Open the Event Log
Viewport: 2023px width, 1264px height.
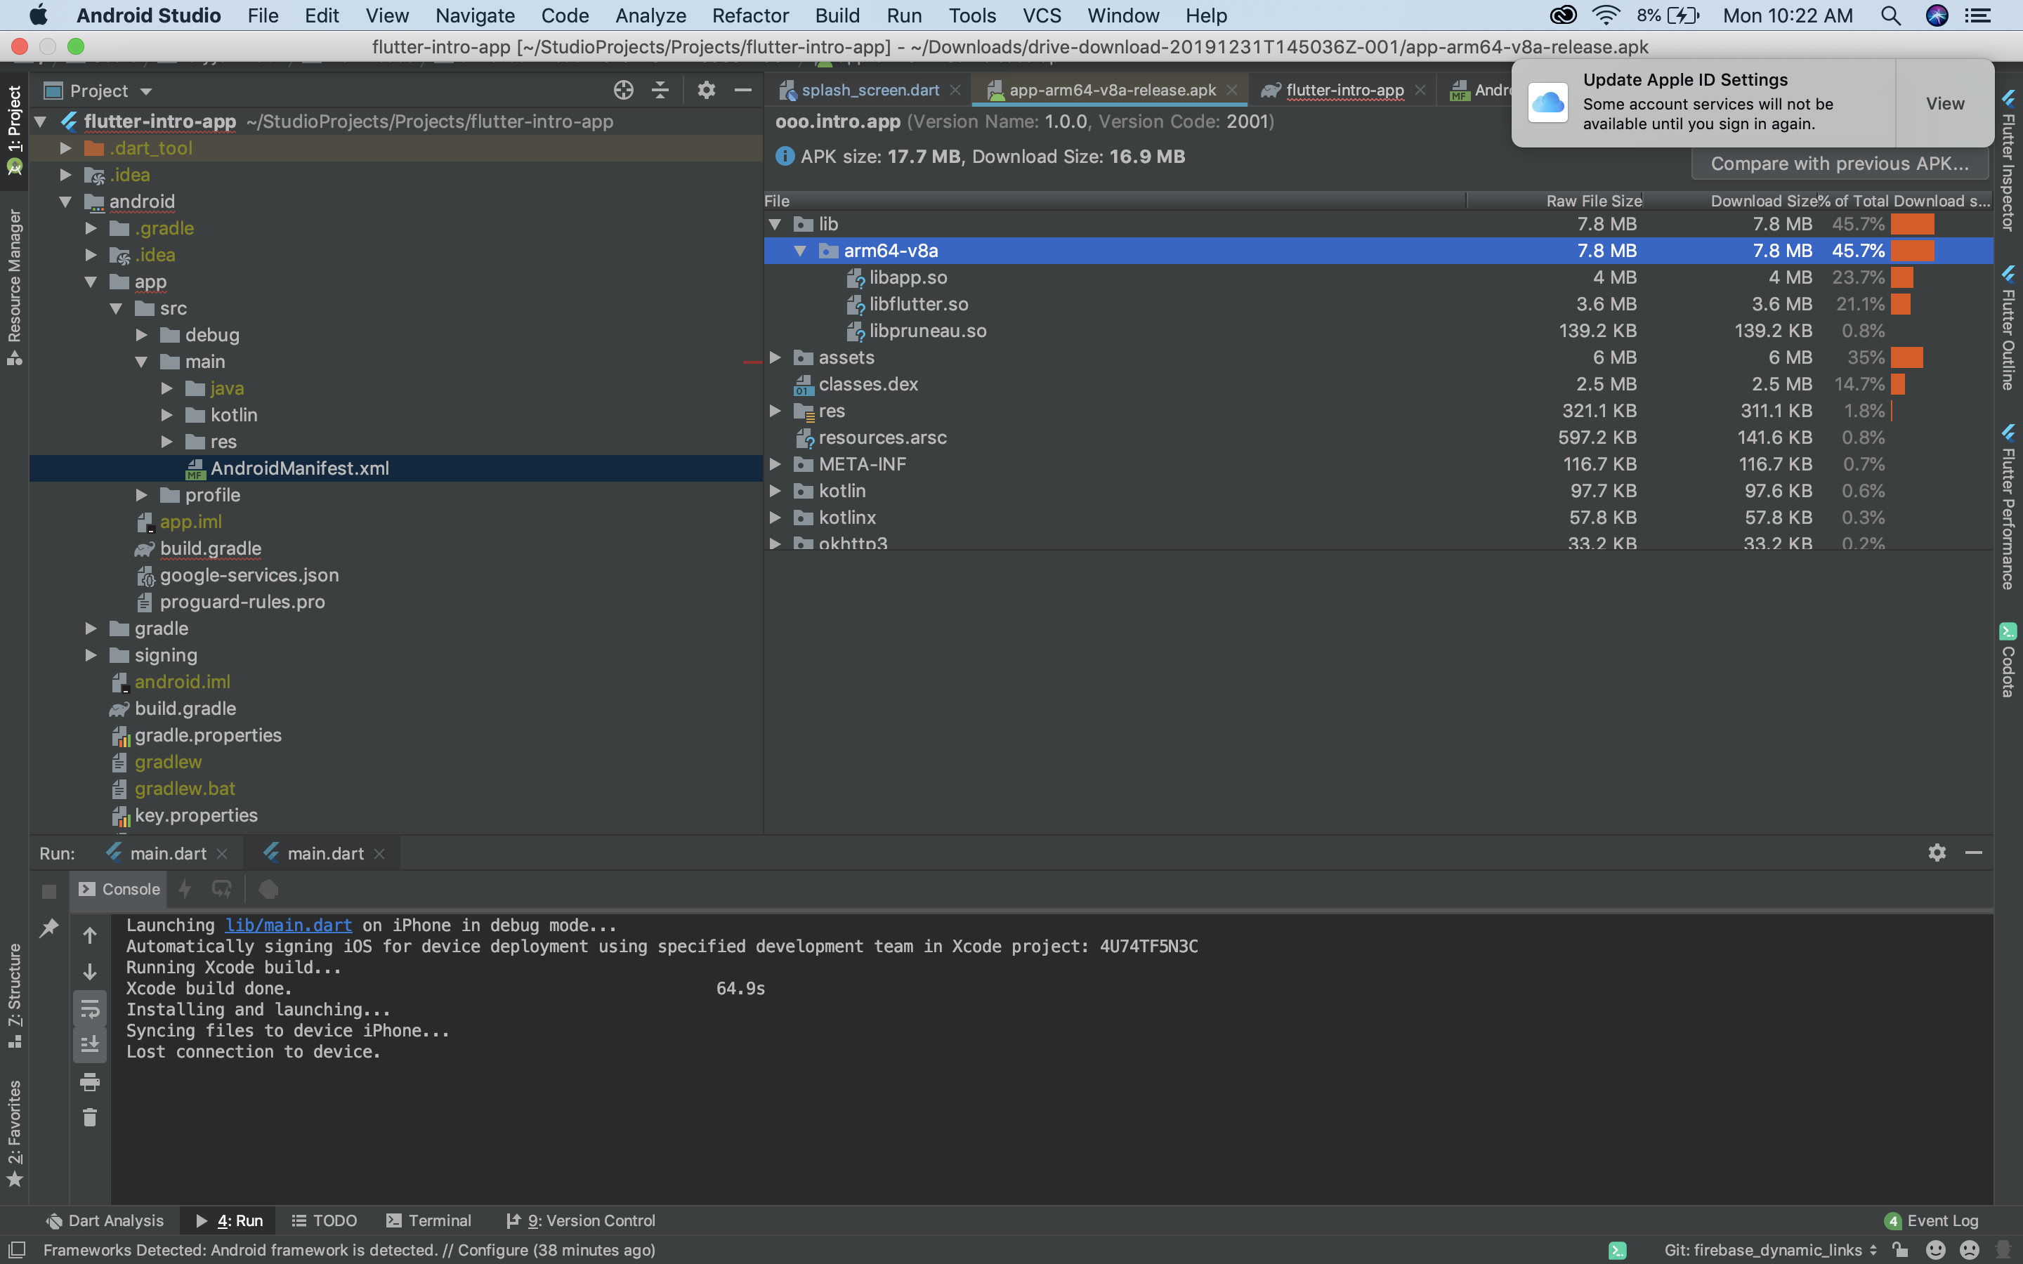(x=1932, y=1220)
